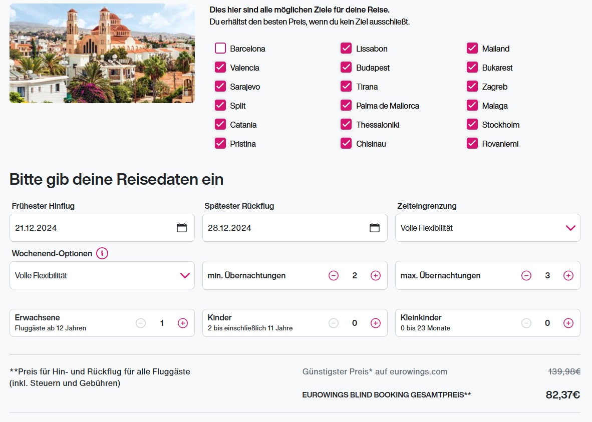
Task: Uncheck Palma de Mallorca
Action: (346, 105)
